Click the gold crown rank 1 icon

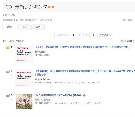8,47
